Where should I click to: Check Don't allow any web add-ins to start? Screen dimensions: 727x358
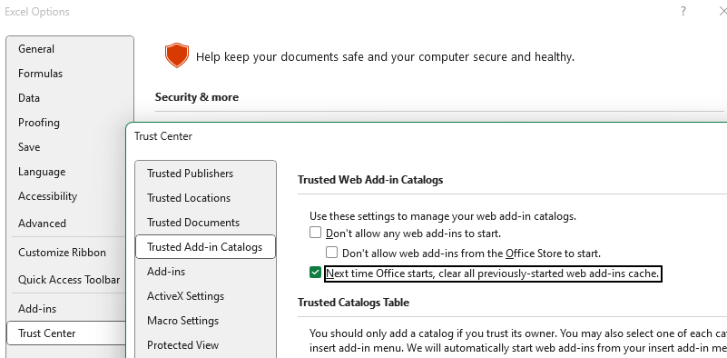[315, 233]
